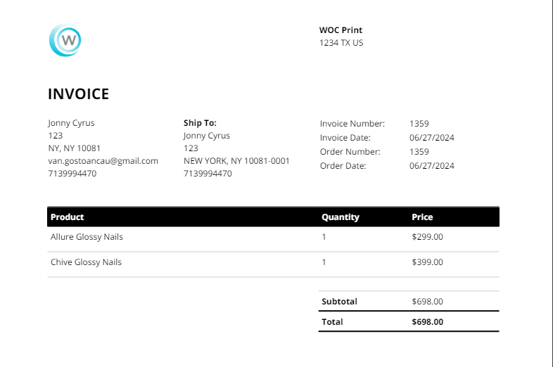Click the INVOICE heading

pyautogui.click(x=78, y=94)
